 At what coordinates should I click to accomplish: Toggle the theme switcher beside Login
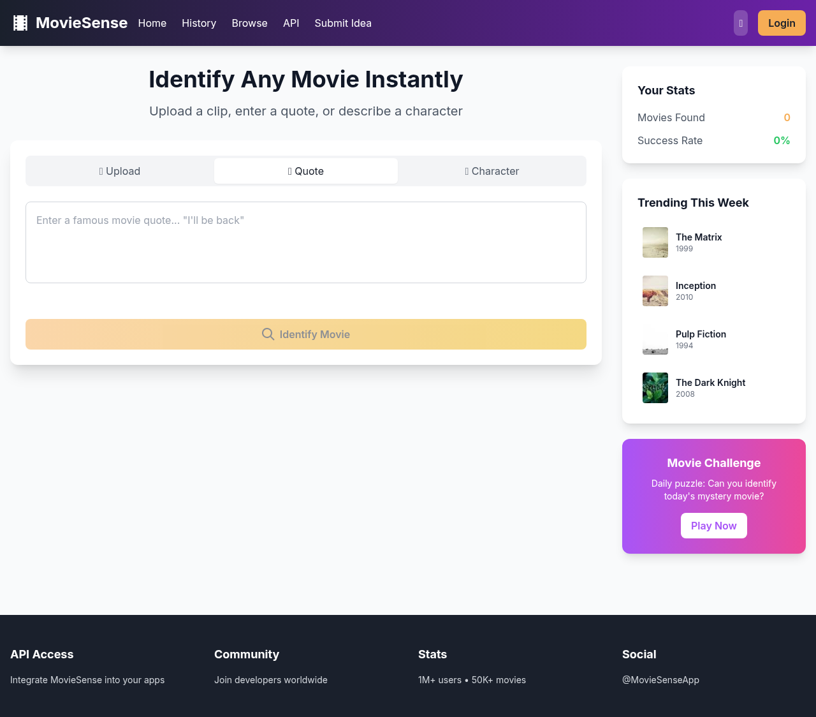tap(740, 22)
